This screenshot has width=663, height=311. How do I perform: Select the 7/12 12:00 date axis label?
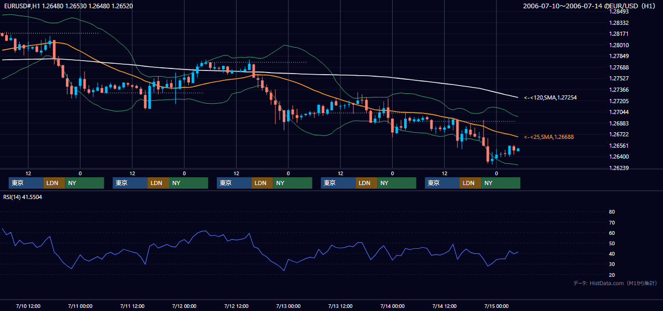click(x=236, y=306)
